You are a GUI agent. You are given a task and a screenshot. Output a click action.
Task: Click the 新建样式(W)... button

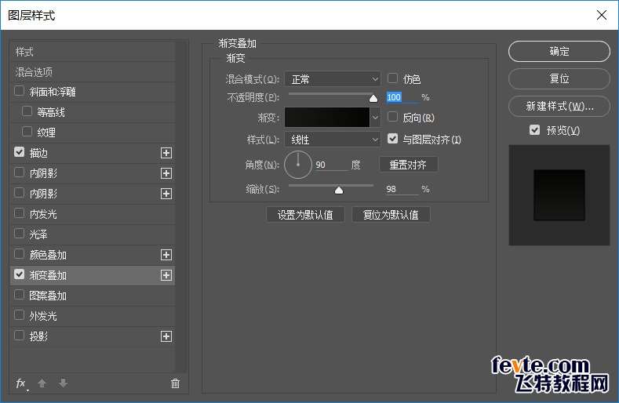[559, 106]
